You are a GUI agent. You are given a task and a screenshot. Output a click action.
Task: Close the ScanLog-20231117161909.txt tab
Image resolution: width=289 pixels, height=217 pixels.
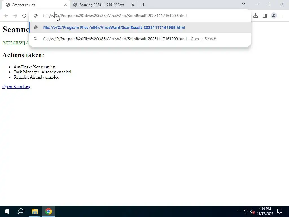point(133,5)
